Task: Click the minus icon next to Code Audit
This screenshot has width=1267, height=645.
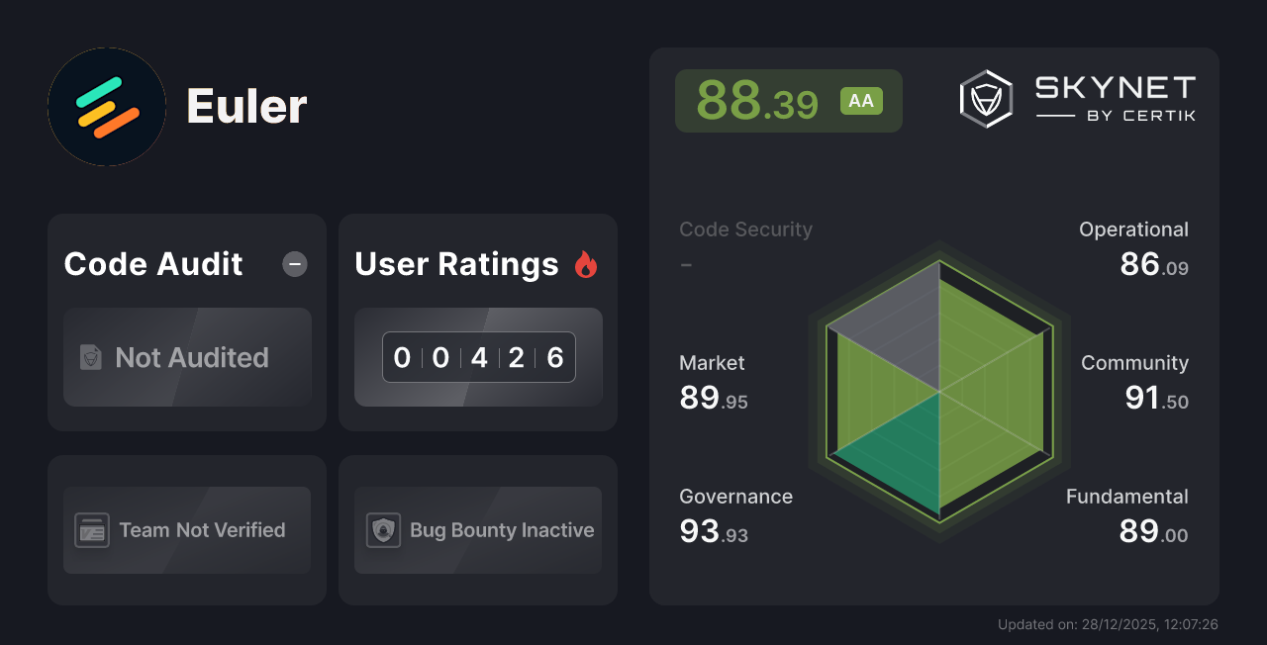Action: click(x=294, y=263)
